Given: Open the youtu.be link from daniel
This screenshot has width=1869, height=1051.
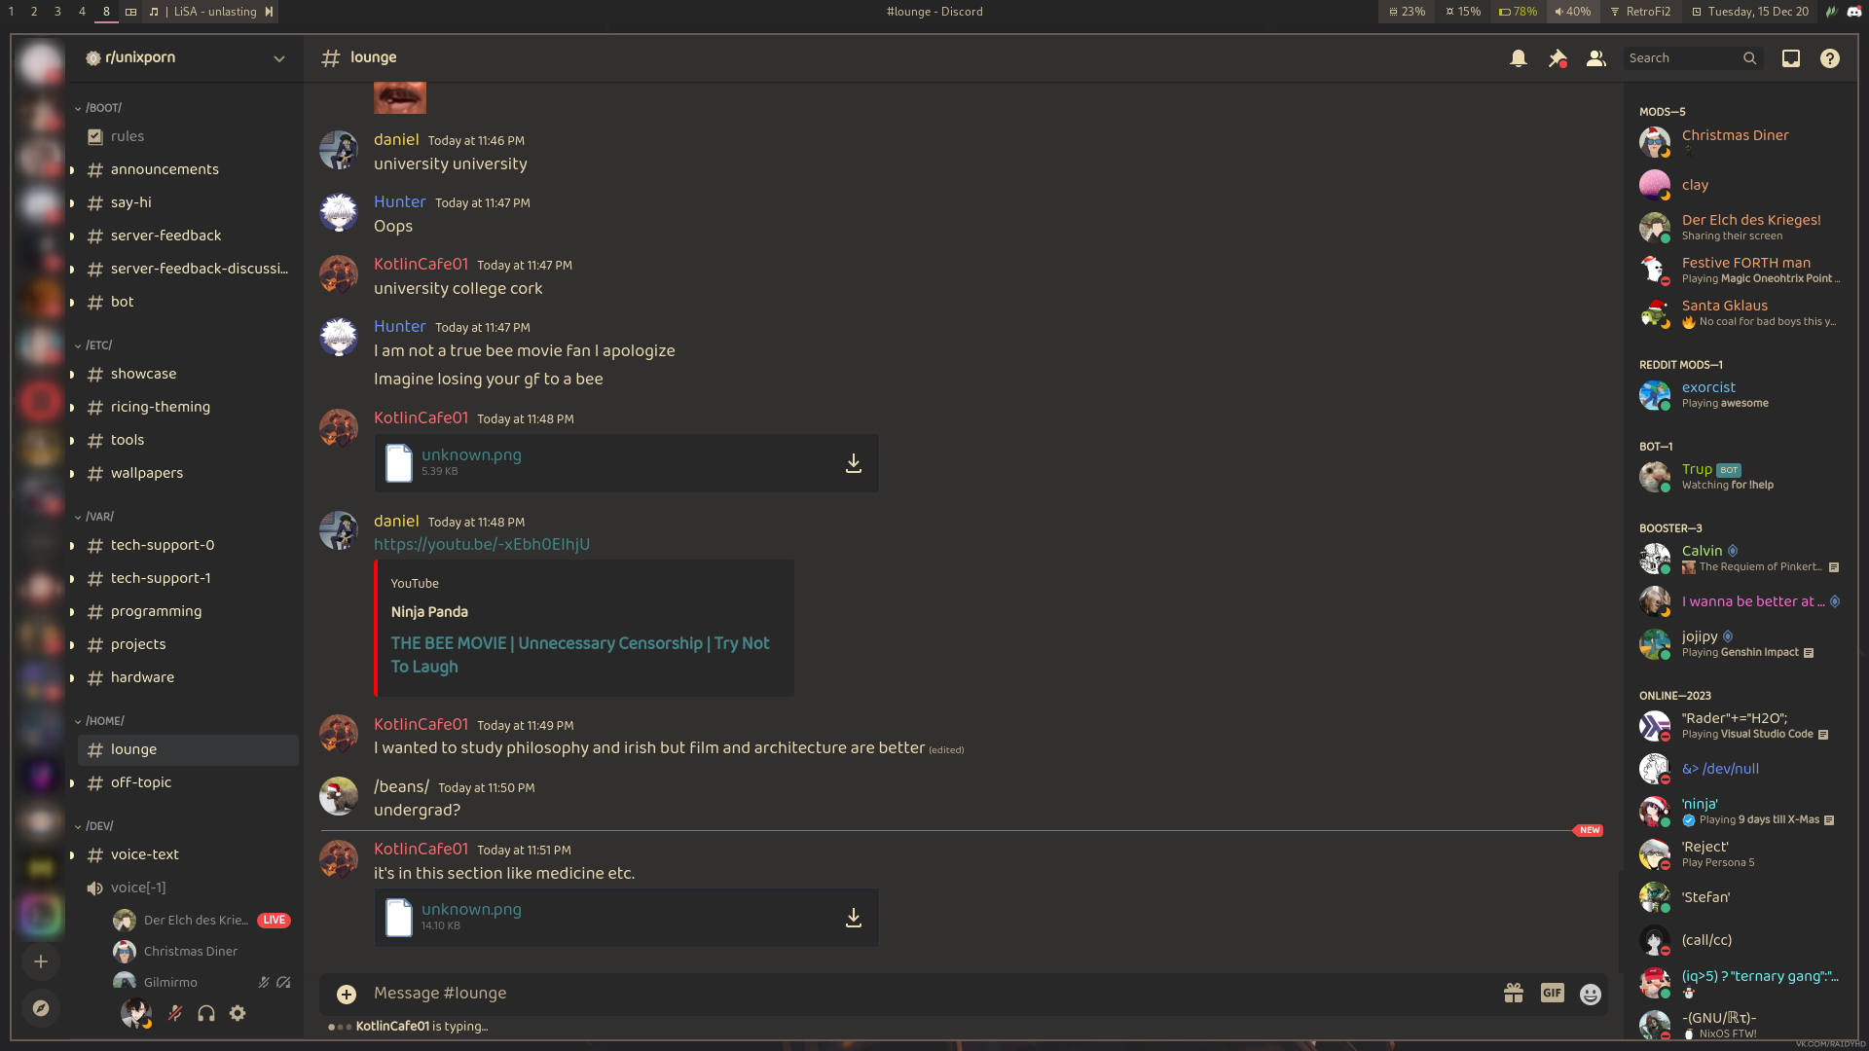Looking at the screenshot, I should [x=481, y=545].
